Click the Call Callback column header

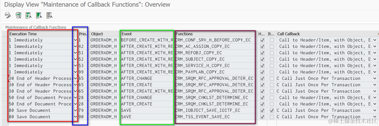pos(327,34)
